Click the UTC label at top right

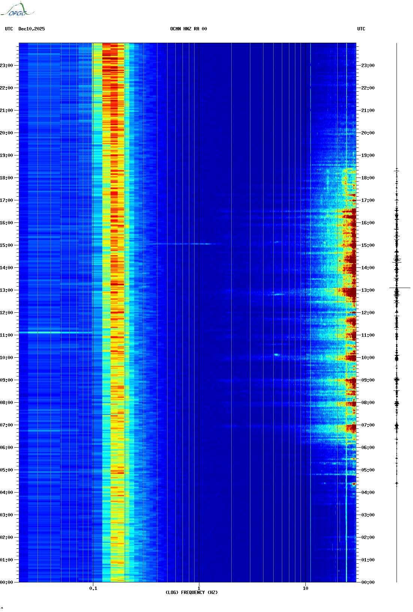[361, 29]
